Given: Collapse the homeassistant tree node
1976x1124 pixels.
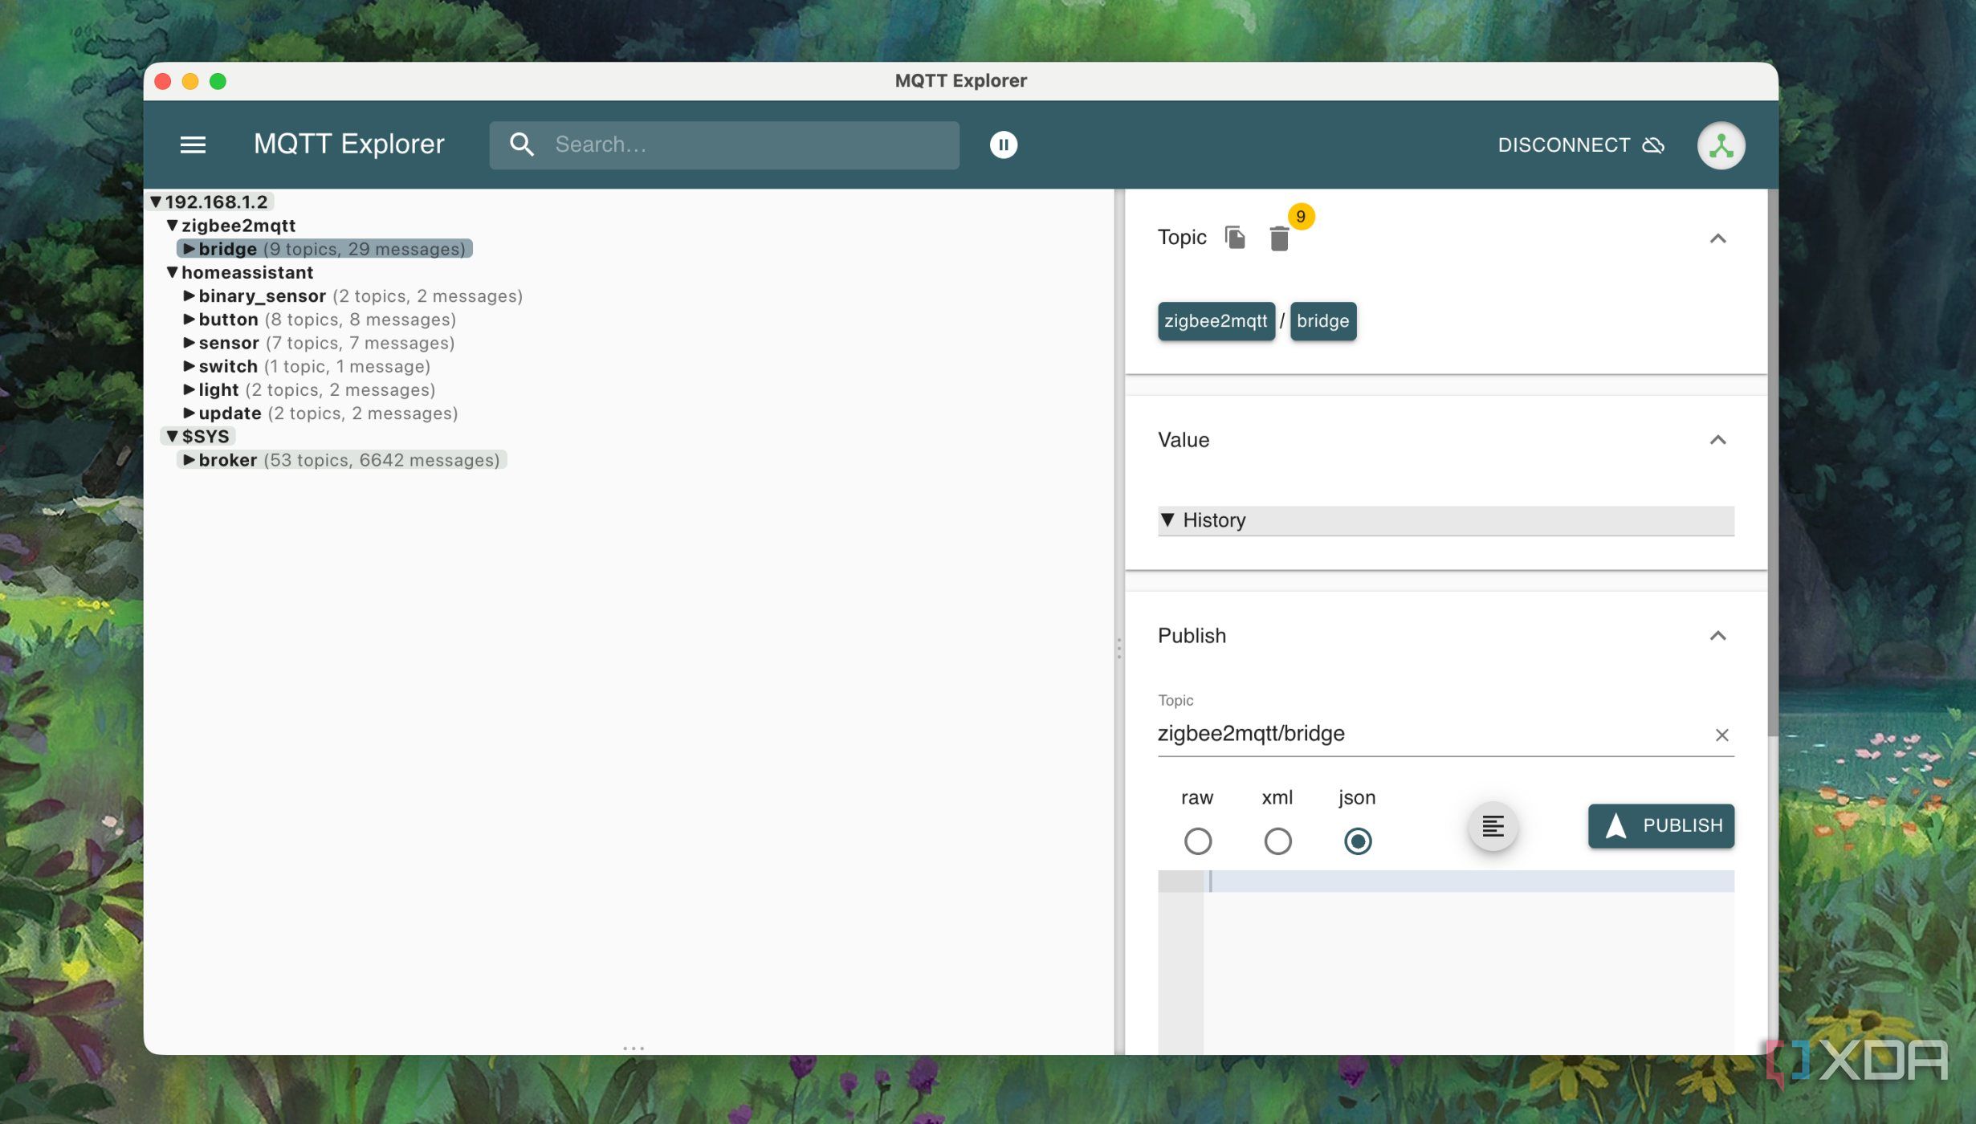Looking at the screenshot, I should pos(172,272).
